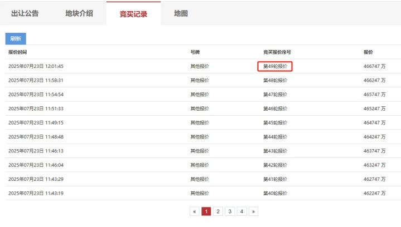Go to next page with » arrow
The height and width of the screenshot is (227, 401).
click(253, 211)
